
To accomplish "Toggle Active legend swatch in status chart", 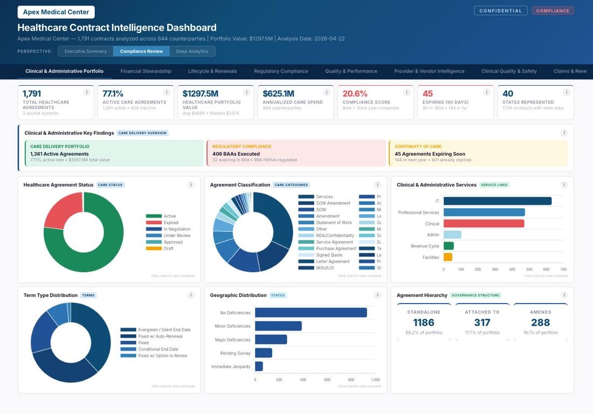I will click(154, 216).
